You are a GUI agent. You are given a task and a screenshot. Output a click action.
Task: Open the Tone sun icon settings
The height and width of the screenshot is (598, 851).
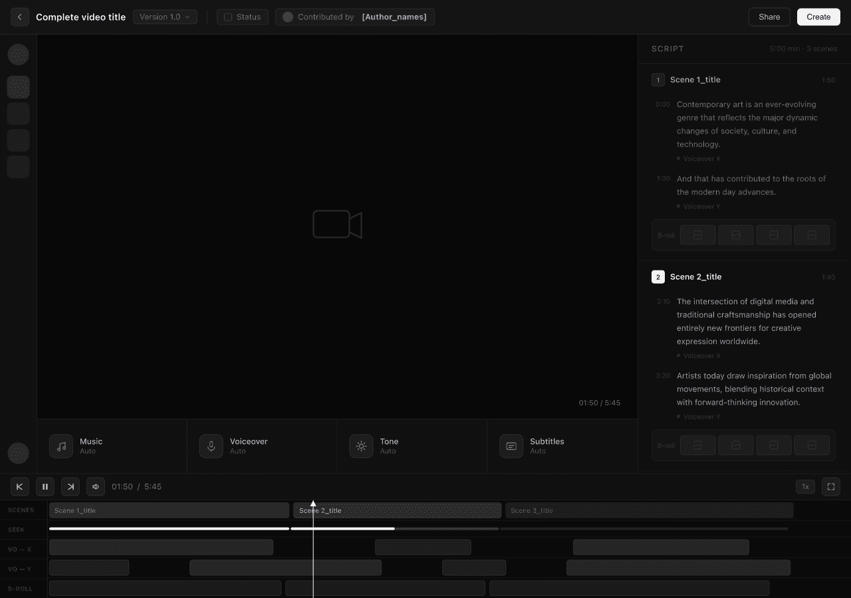click(362, 447)
